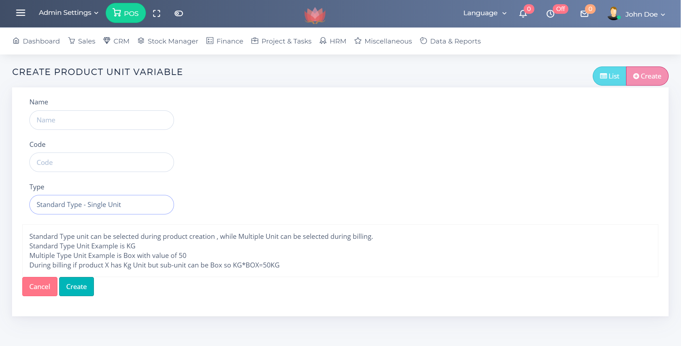Focus the Name input field

(101, 120)
